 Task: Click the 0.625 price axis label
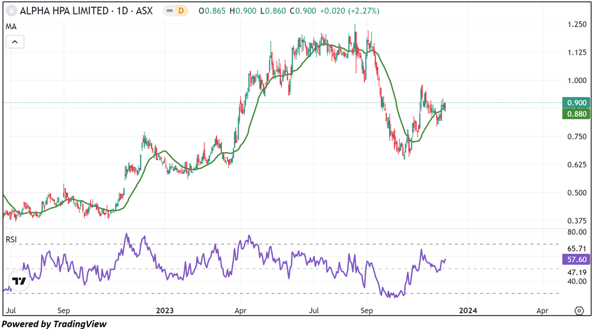(577, 164)
